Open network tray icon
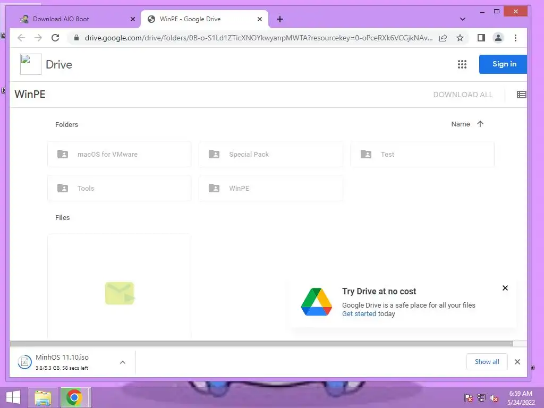Viewport: 544px width, 408px height. pos(481,398)
